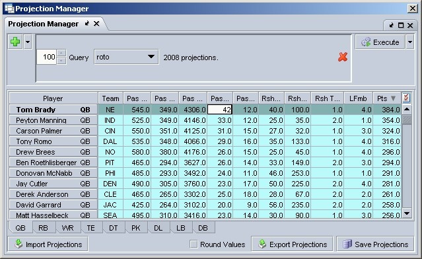Click Tom Brady's 4306.0 passing yards cell
The height and width of the screenshot is (259, 422).
click(x=193, y=110)
